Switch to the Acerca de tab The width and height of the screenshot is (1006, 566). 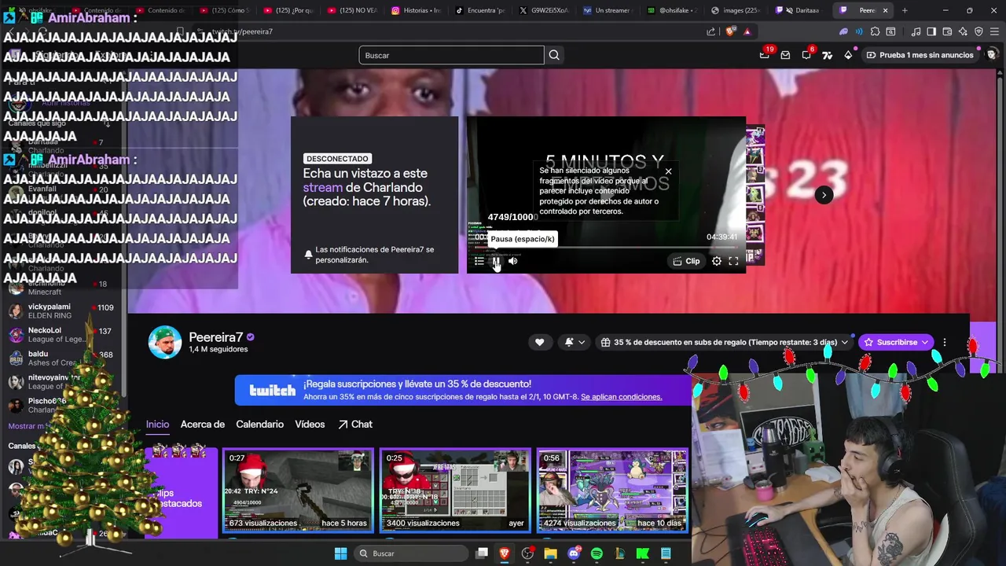coord(203,424)
